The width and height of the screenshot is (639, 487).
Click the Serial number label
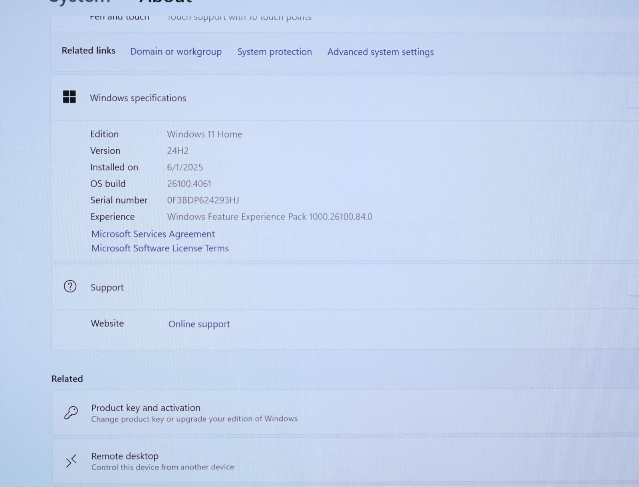coord(119,200)
